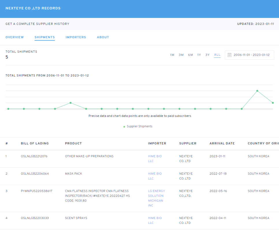
Task: Open LG Energy Solution Michigan Inc link
Action: (157, 198)
